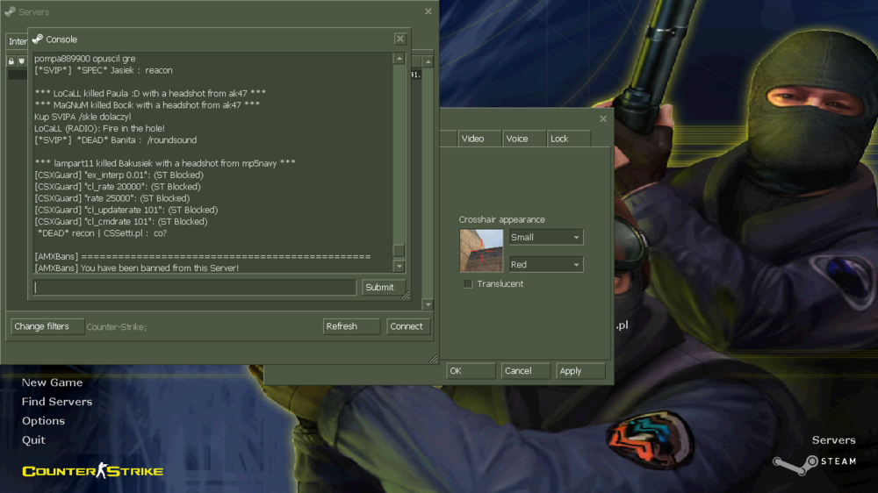Click the 'LoCaLL (RADIO): Fire in the hole!' line
This screenshot has width=878, height=493.
coord(100,128)
